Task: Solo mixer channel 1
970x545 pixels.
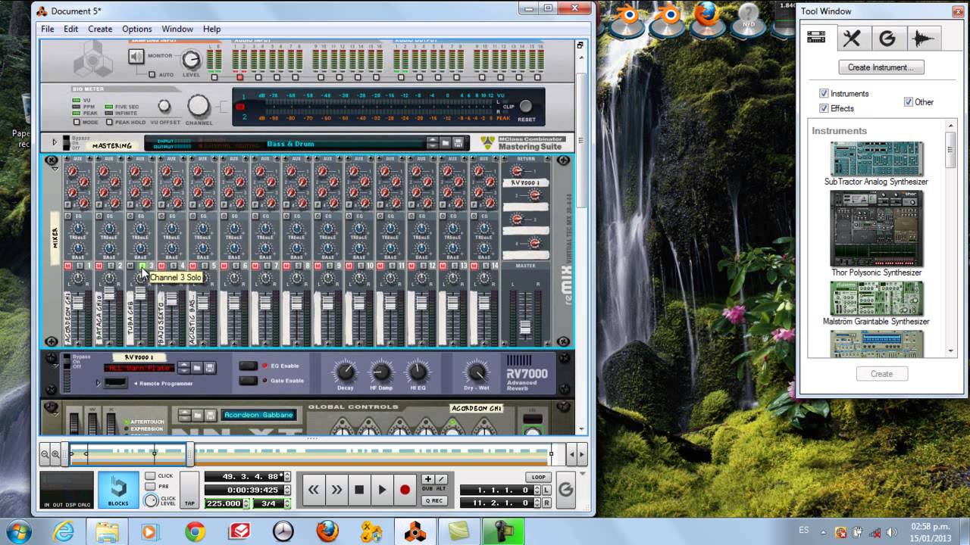Action: [79, 266]
